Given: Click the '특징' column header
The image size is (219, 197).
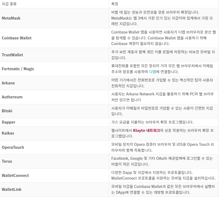Looking at the screenshot, I should tap(115, 4).
